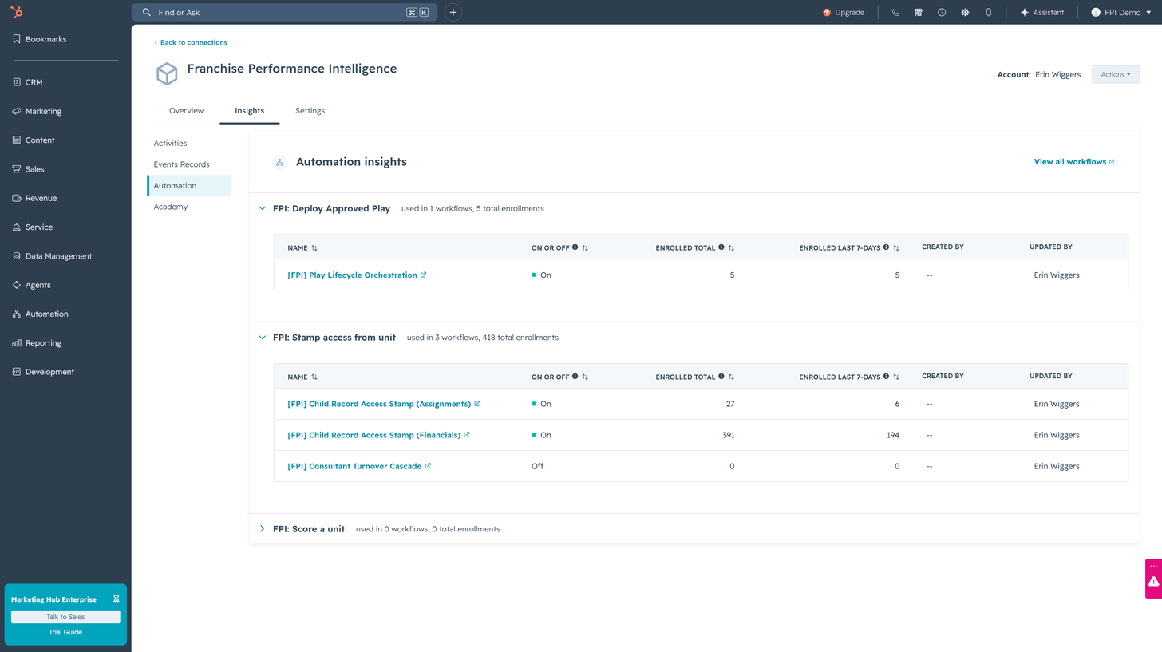The image size is (1162, 652).
Task: Open [FPI] Consultant Turnover Cascade workflow
Action: pos(359,466)
